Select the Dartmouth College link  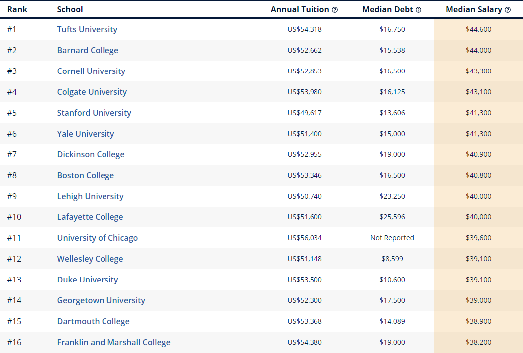(x=93, y=321)
